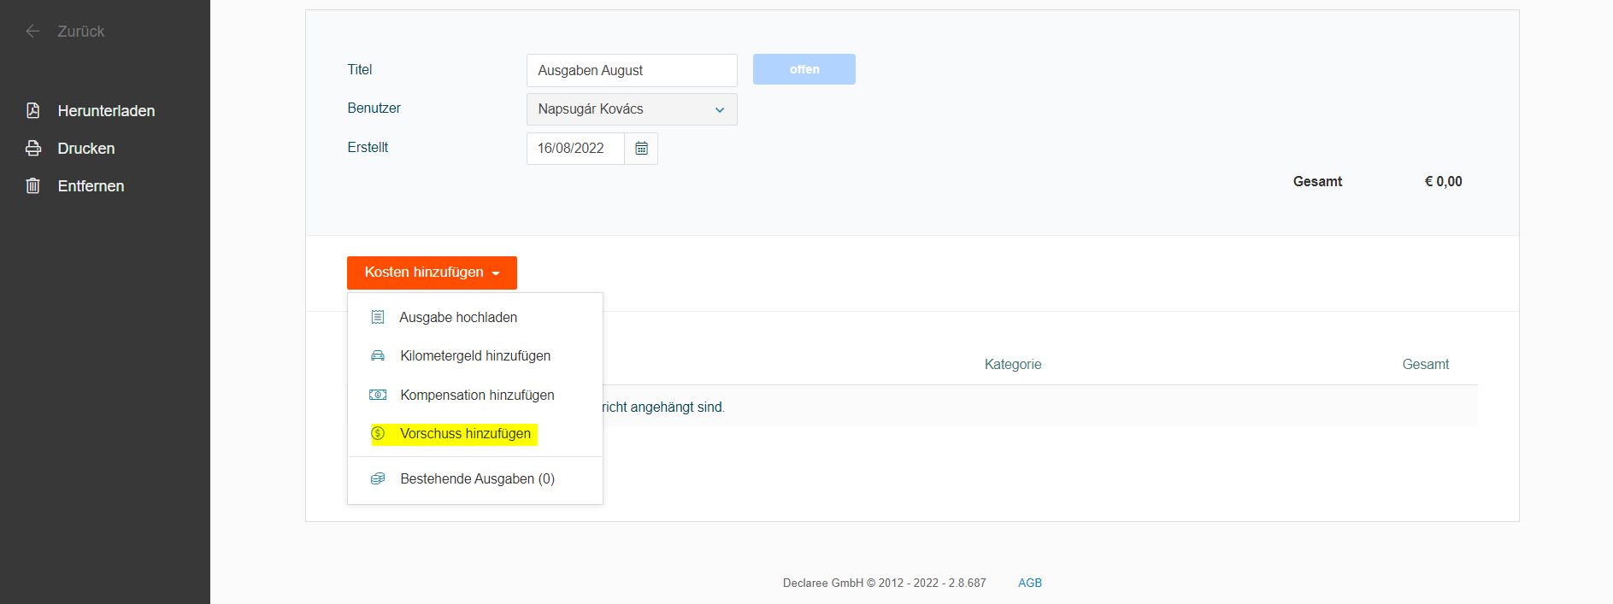Image resolution: width=1613 pixels, height=604 pixels.
Task: Sort by Kategorie column header
Action: click(x=1012, y=365)
